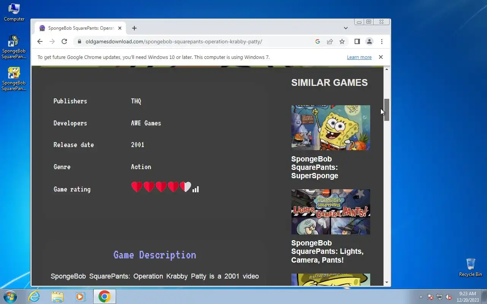
Task: Select the SpongeBob SquarePants: Operation browser tab
Action: (80, 28)
